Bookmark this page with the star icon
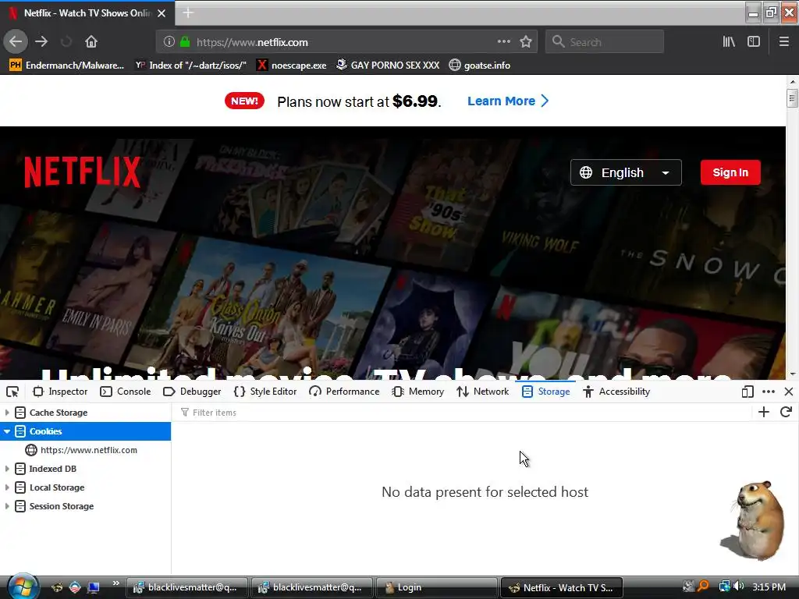This screenshot has width=799, height=599. 526,42
